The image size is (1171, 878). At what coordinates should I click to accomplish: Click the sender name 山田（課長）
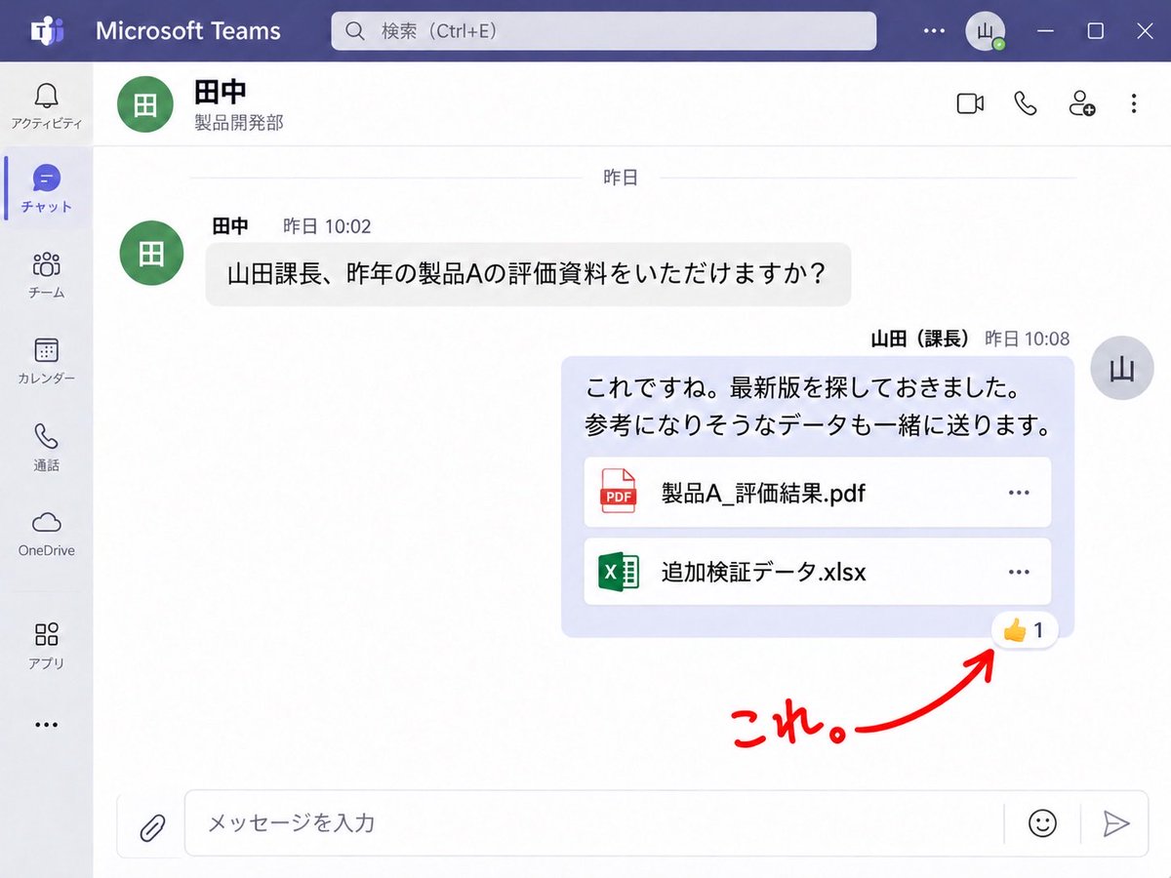pyautogui.click(x=919, y=339)
